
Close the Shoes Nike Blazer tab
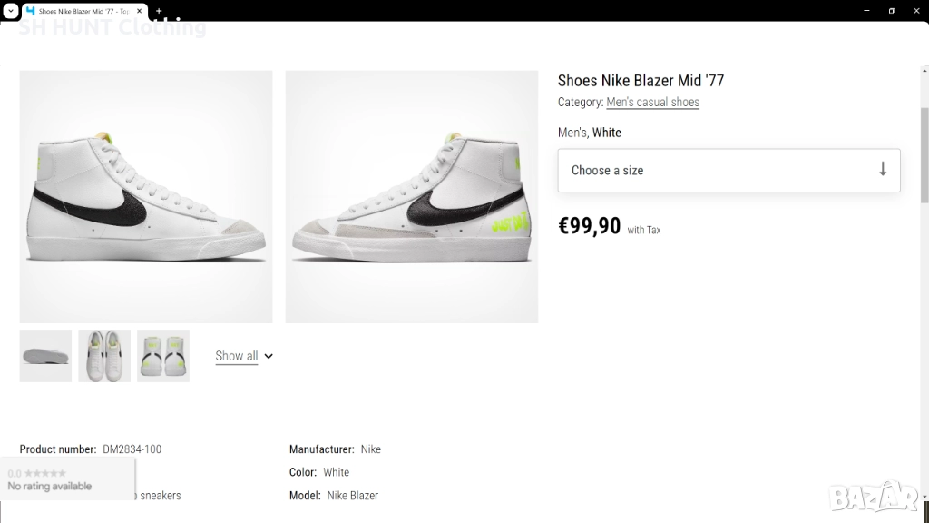tap(140, 11)
